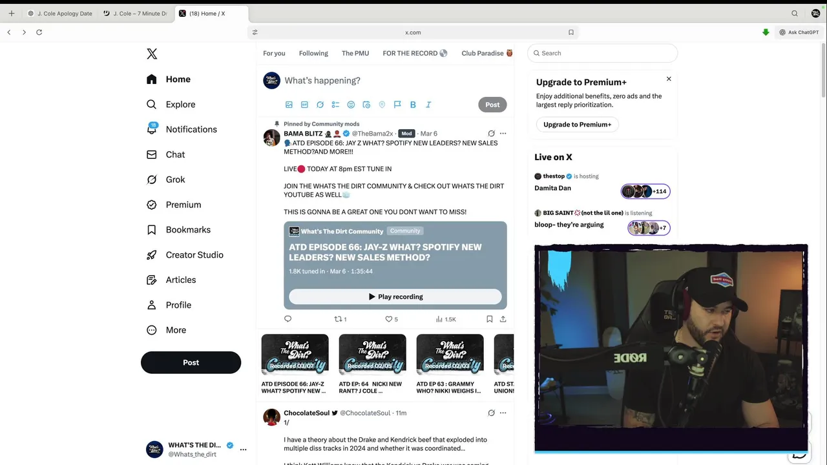Bookmark the BAMA BLITZ pinned post
Image resolution: width=827 pixels, height=465 pixels.
(x=490, y=319)
